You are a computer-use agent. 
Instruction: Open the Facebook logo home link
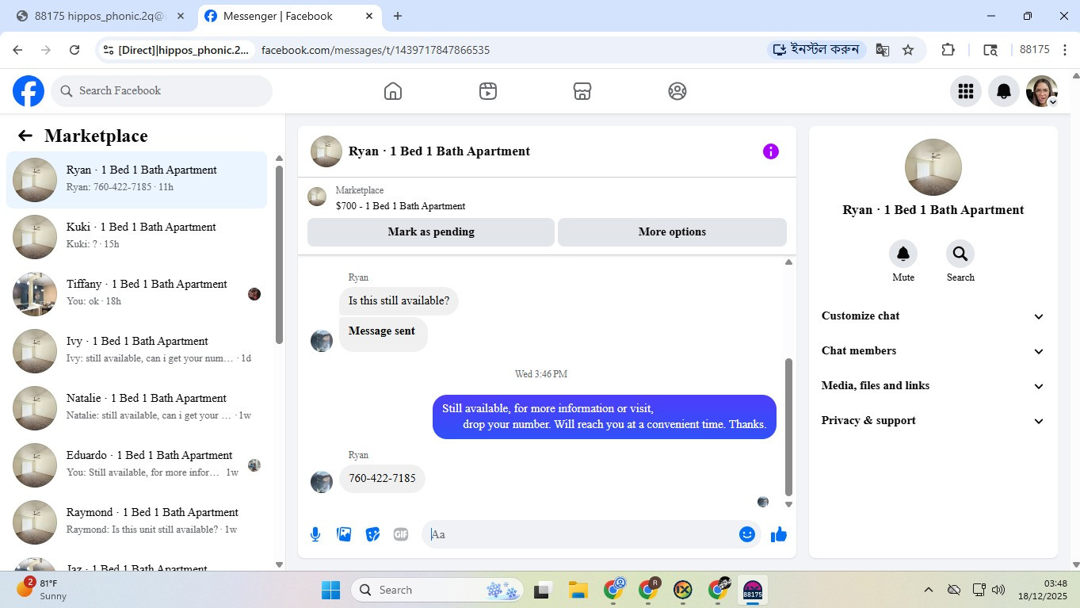(29, 91)
